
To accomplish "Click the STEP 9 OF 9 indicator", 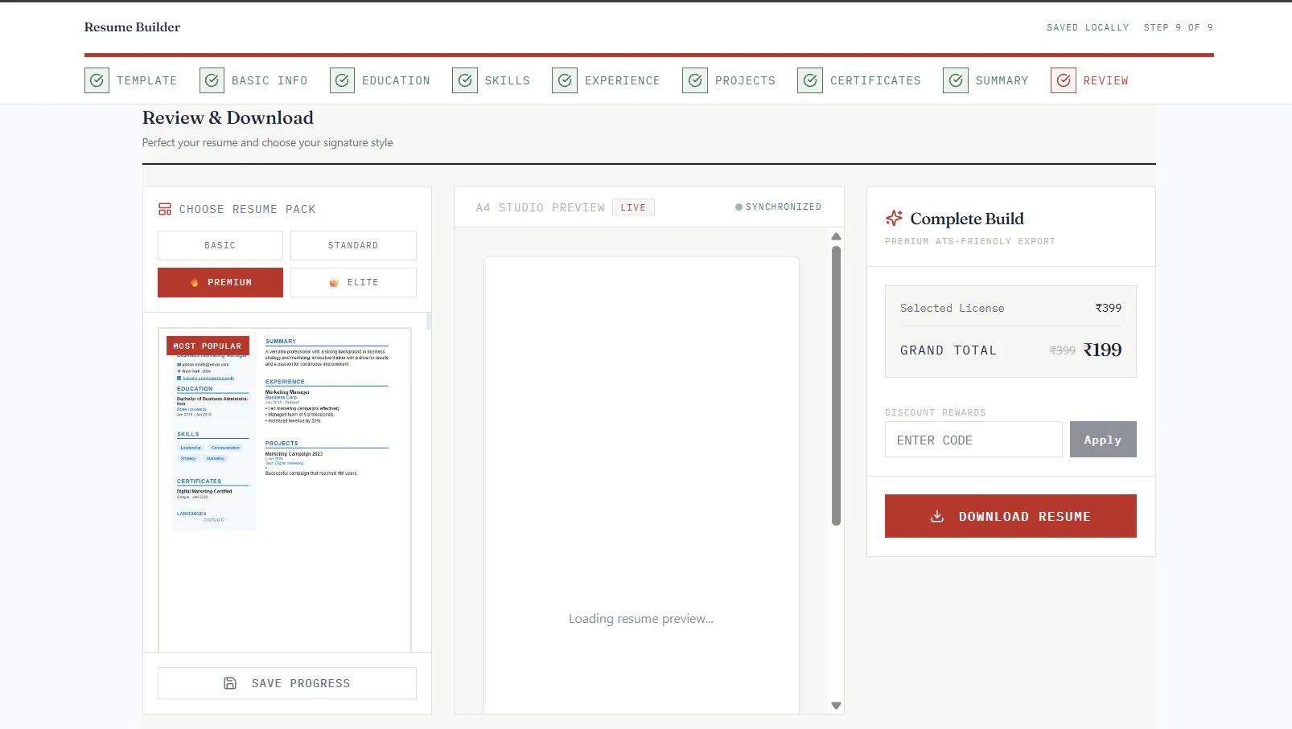I will (1179, 27).
